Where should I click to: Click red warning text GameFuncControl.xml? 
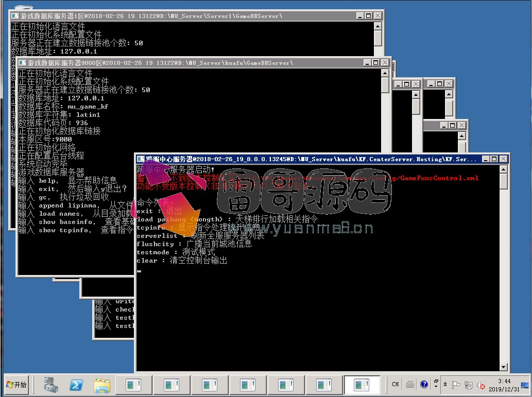click(x=439, y=178)
